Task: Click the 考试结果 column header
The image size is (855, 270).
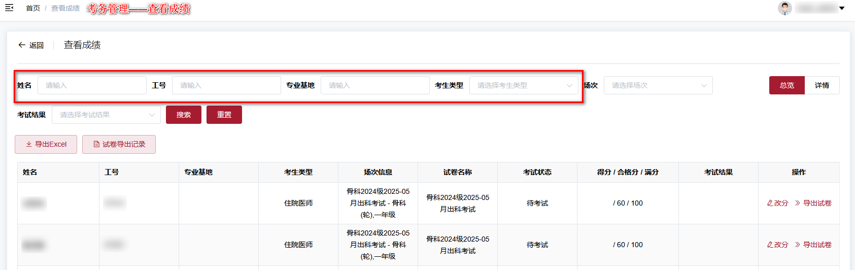Action: tap(719, 172)
